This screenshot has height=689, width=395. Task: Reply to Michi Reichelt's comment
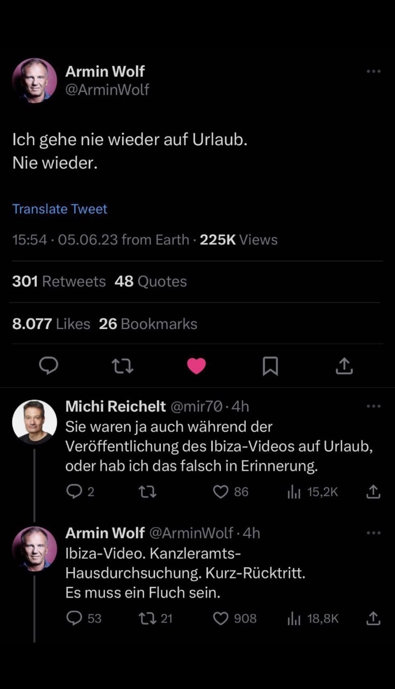pos(75,491)
